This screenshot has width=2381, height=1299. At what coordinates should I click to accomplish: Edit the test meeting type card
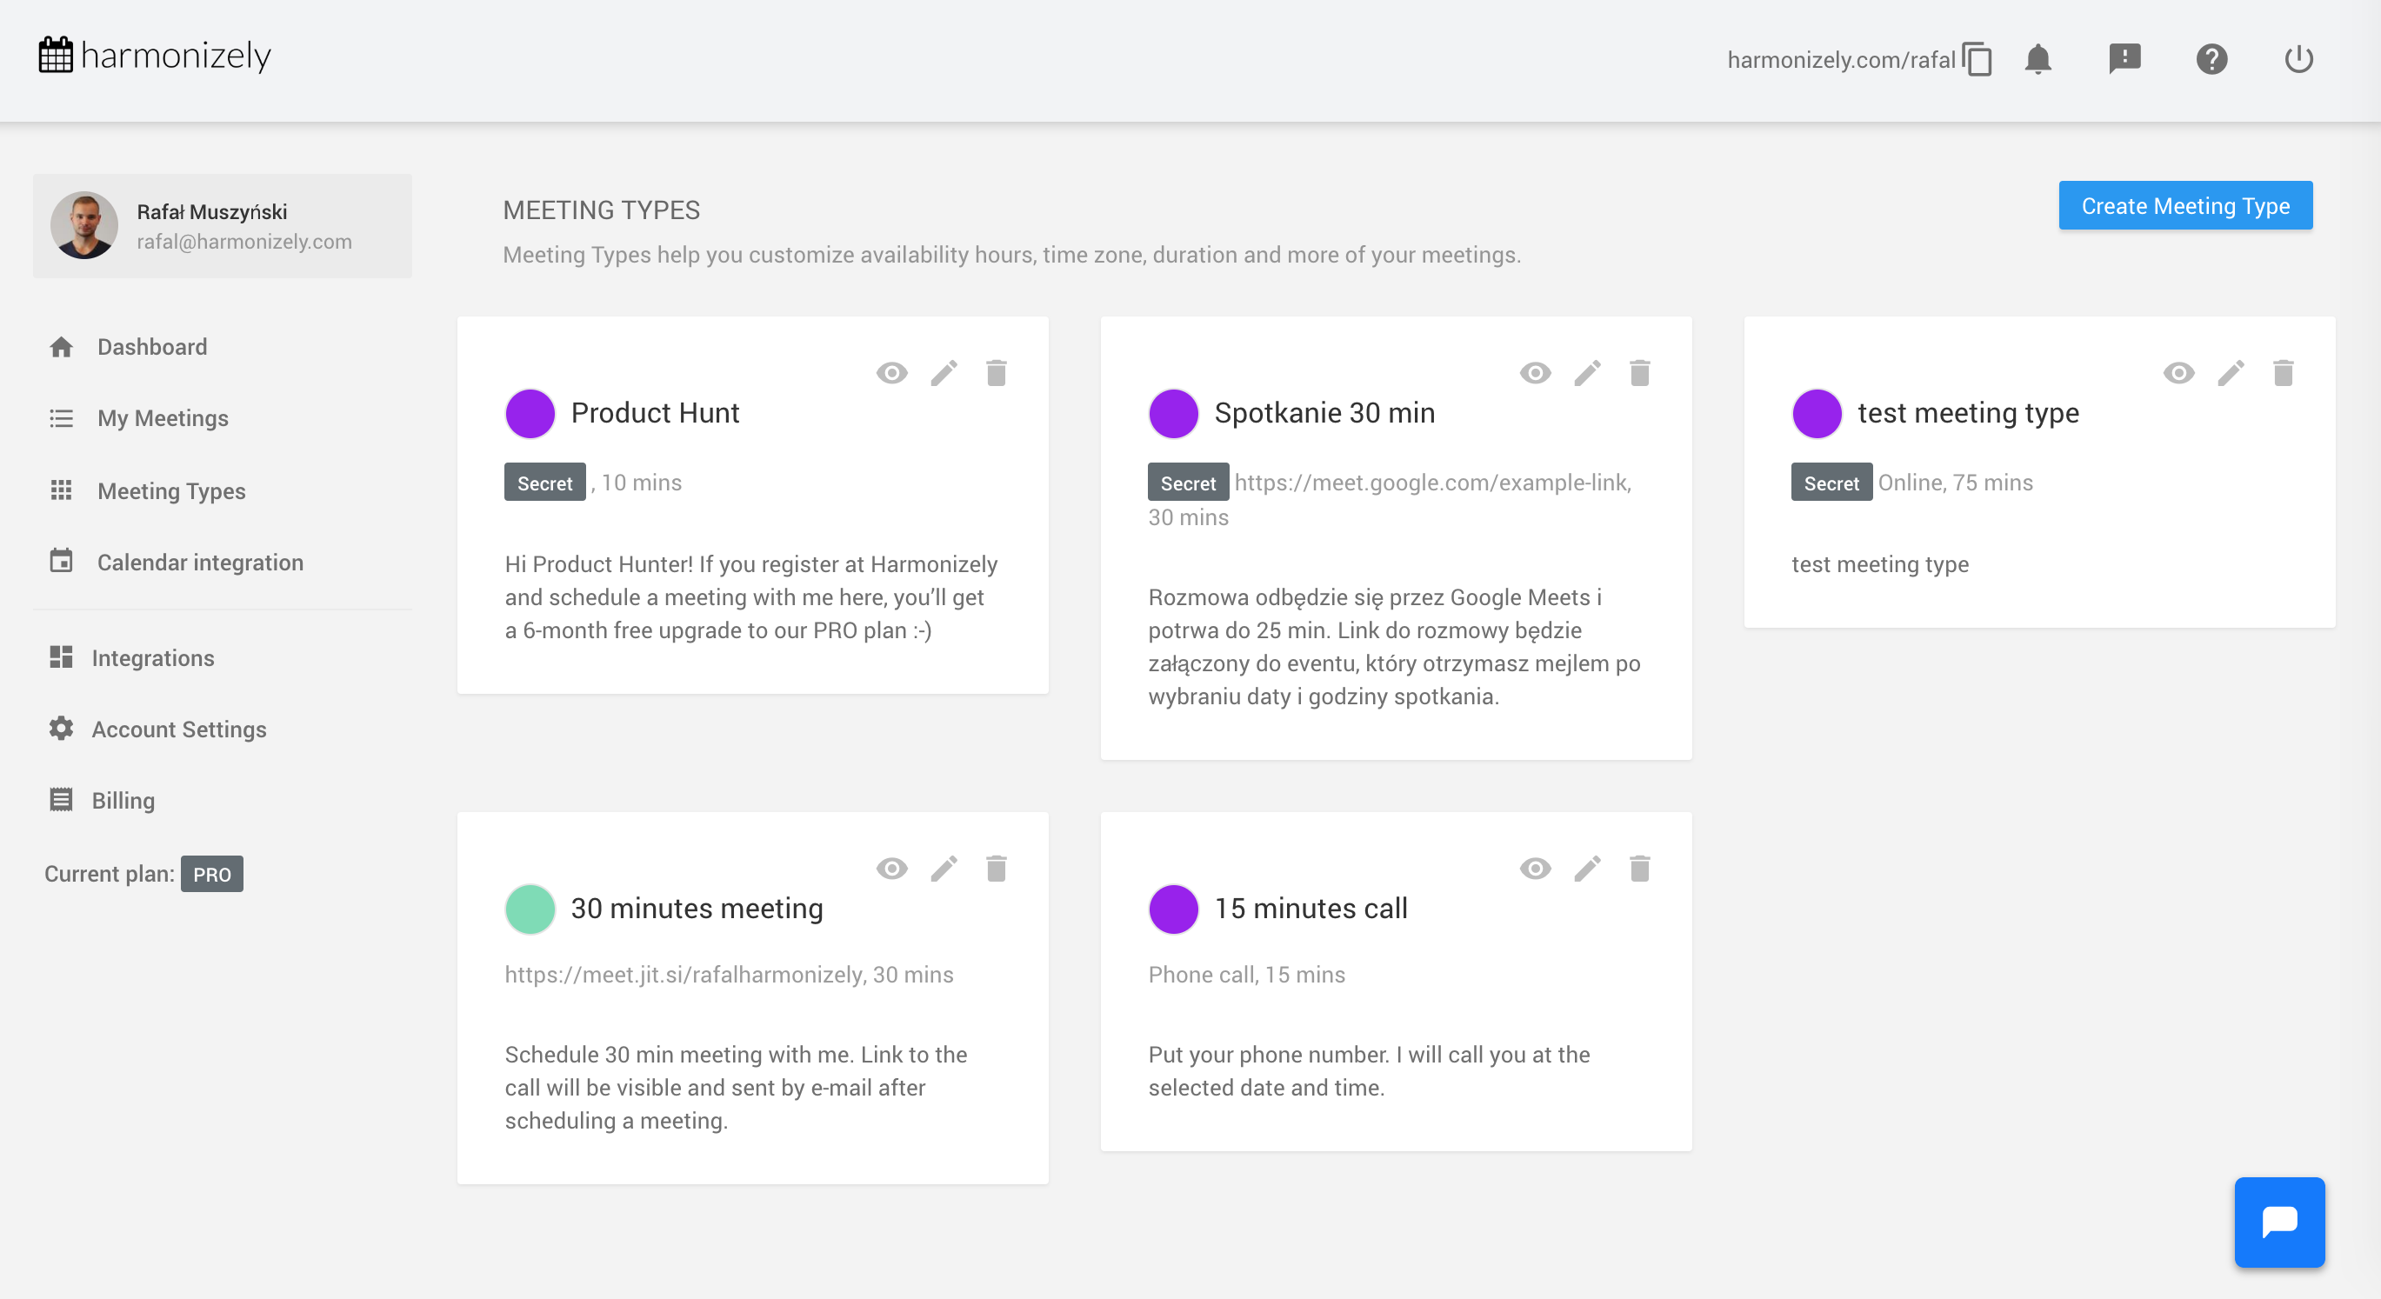(x=2231, y=373)
